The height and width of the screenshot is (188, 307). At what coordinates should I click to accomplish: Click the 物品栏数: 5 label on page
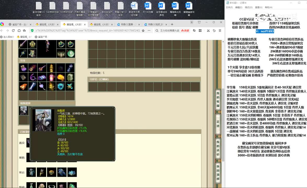tap(97, 73)
